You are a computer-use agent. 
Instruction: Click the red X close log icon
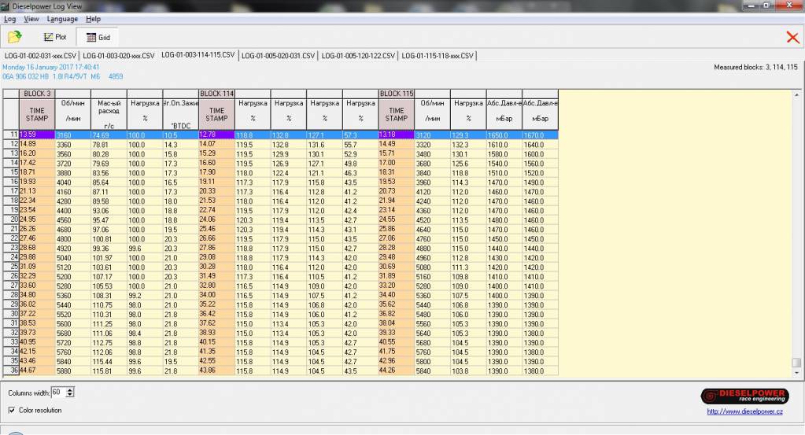[792, 37]
